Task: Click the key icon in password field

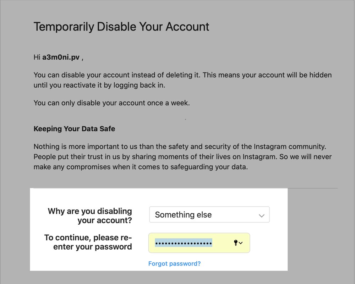Action: click(235, 243)
